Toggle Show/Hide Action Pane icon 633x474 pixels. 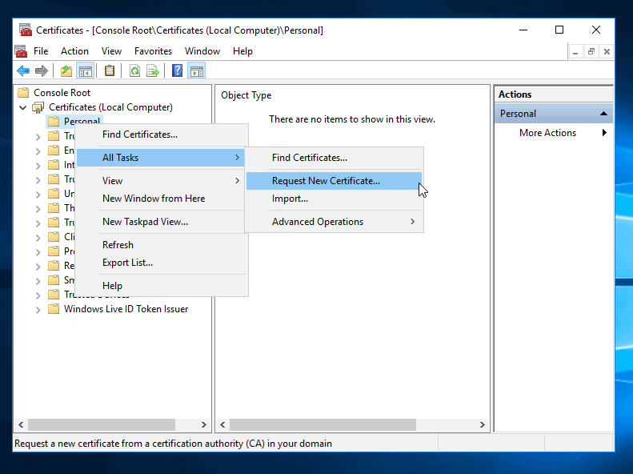(x=197, y=71)
